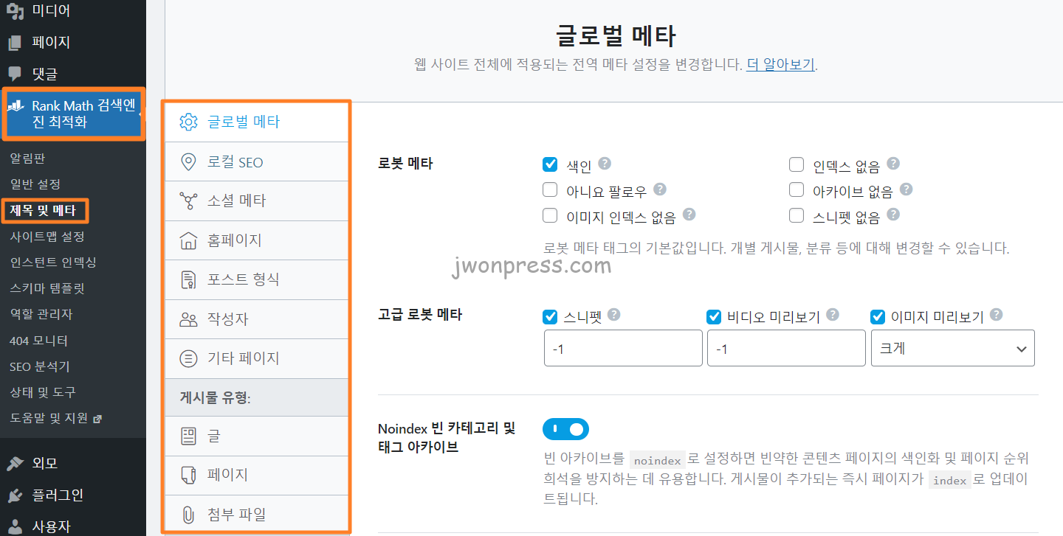1063x536 pixels.
Task: Click the map pin icon for 로컬 SEO
Action: tap(189, 162)
